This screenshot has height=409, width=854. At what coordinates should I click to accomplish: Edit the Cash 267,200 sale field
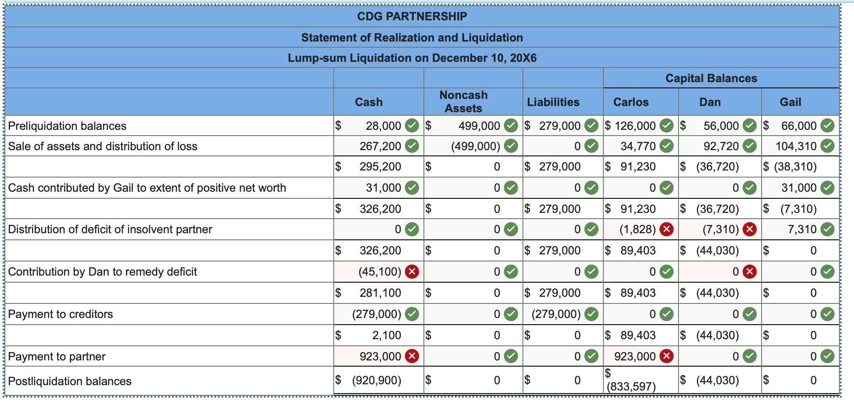379,146
